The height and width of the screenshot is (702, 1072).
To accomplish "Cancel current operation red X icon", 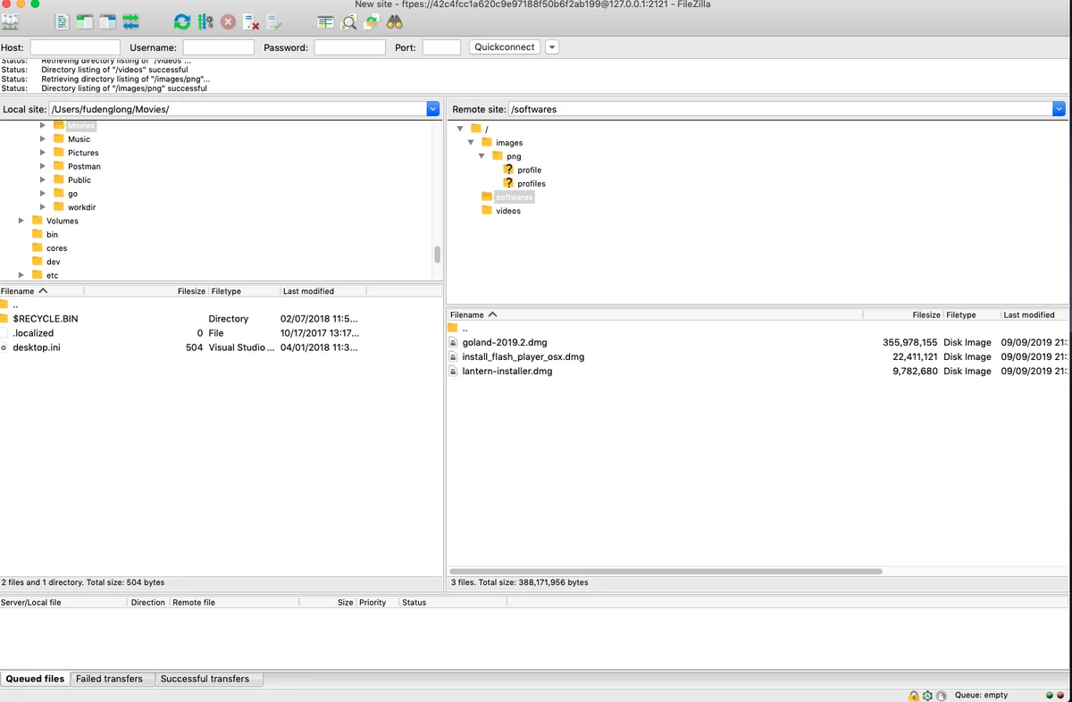I will [229, 21].
